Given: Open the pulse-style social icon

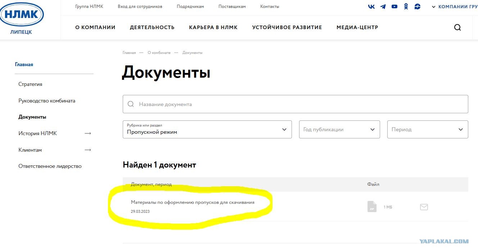Looking at the screenshot, I should tap(418, 6).
